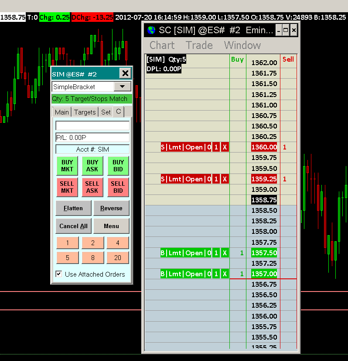Click the [SIM] Qty:5 position label
The width and height of the screenshot is (348, 361).
(x=166, y=59)
